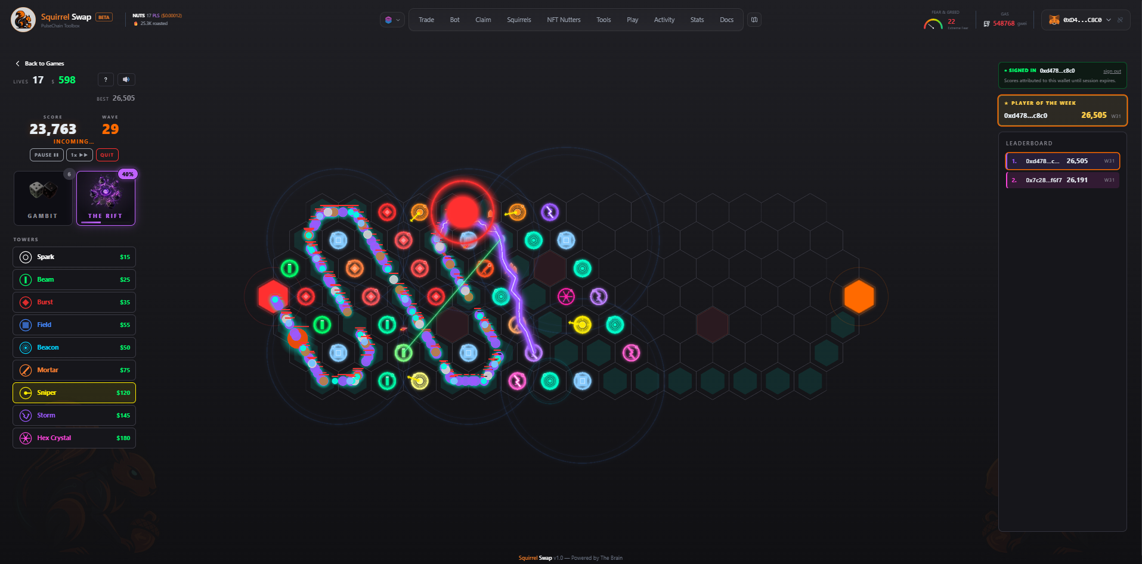
Task: Expand the wallet 0xD4...C8C0 dropdown
Action: [x=1086, y=20]
